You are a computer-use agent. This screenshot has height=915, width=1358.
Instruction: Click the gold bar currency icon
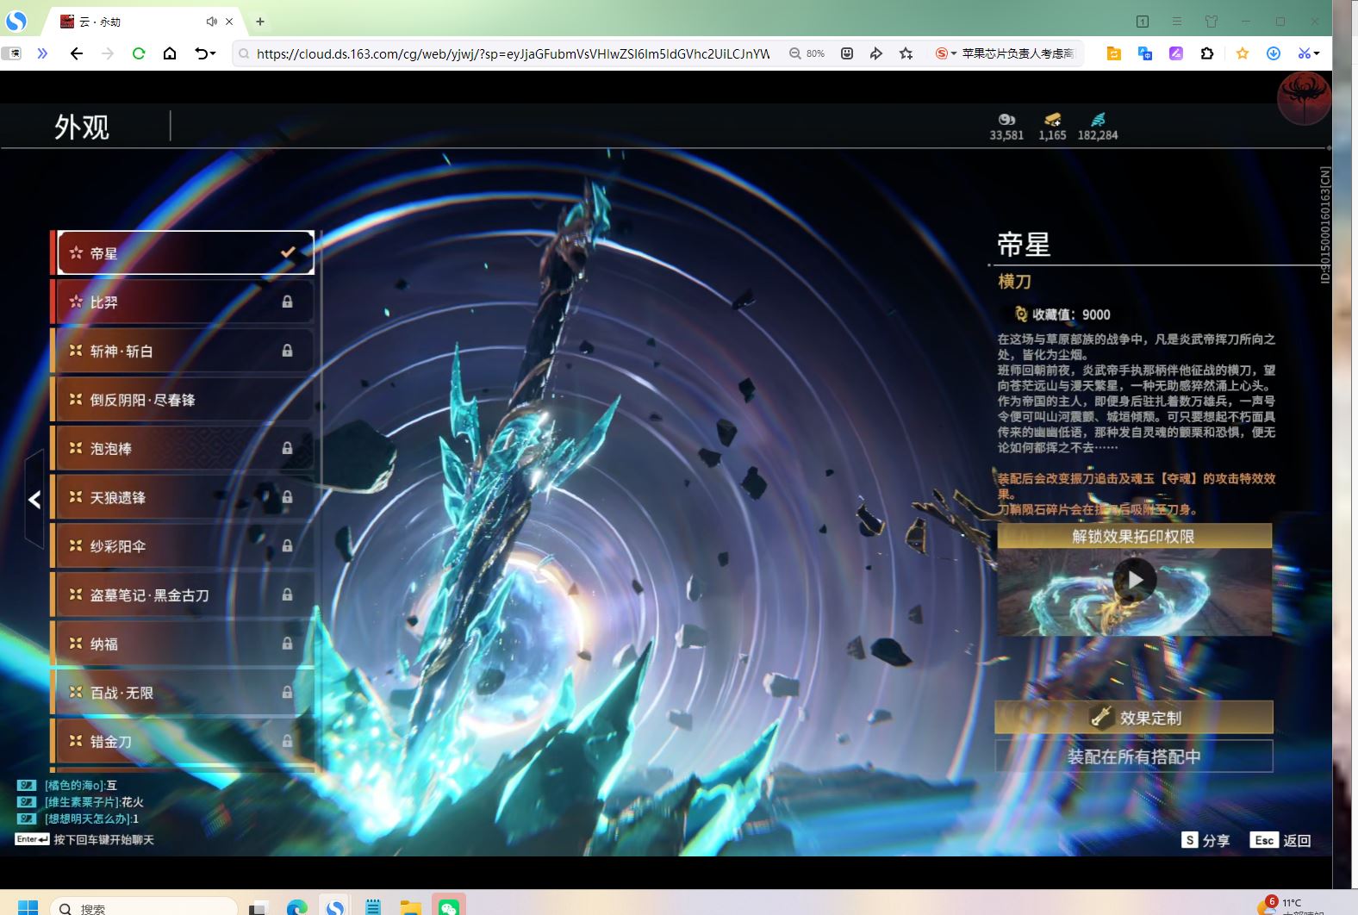[x=1052, y=120]
